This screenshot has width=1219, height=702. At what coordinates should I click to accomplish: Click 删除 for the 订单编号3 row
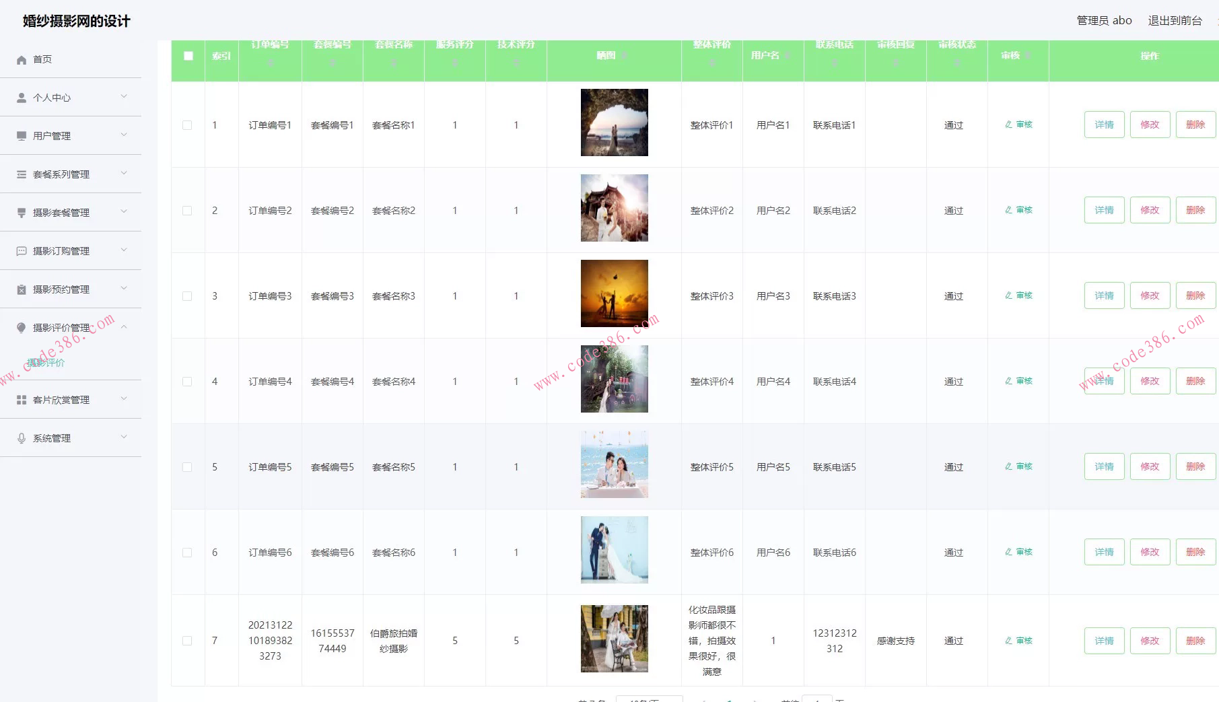[1195, 295]
